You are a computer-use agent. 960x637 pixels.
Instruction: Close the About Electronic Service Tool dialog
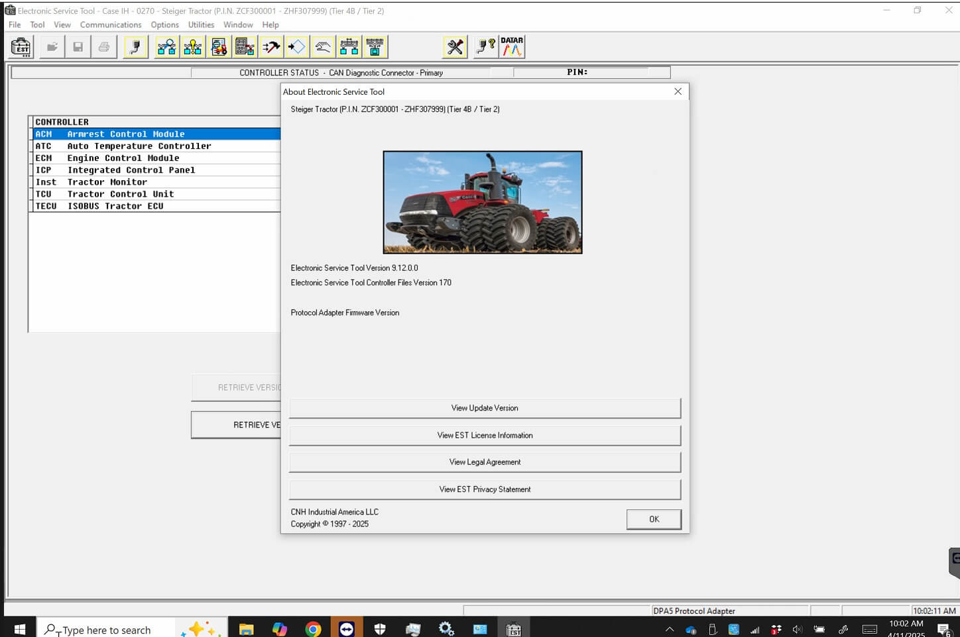tap(678, 91)
